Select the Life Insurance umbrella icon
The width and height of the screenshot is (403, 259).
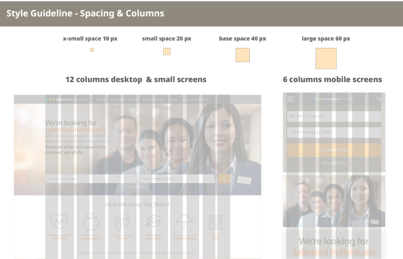pos(184,221)
